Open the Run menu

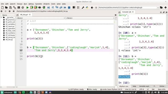click(25, 4)
